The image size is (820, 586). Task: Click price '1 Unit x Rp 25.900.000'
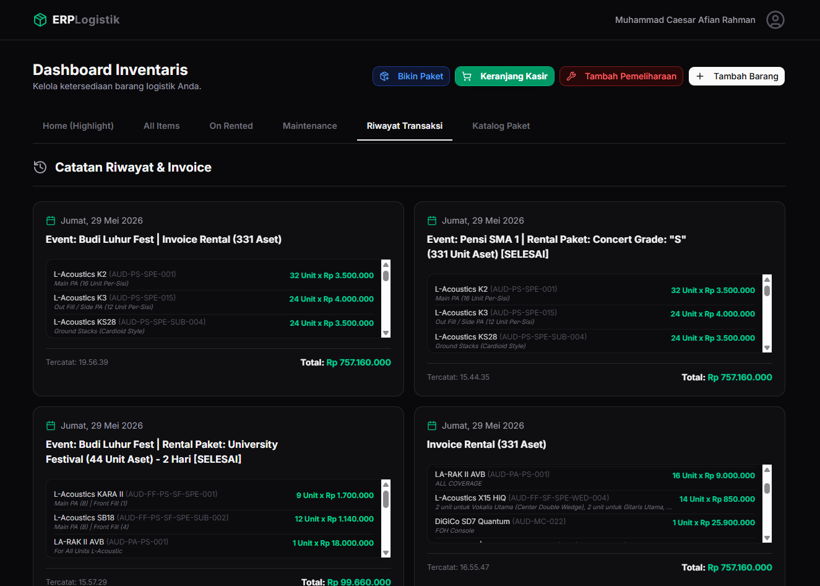tap(714, 523)
